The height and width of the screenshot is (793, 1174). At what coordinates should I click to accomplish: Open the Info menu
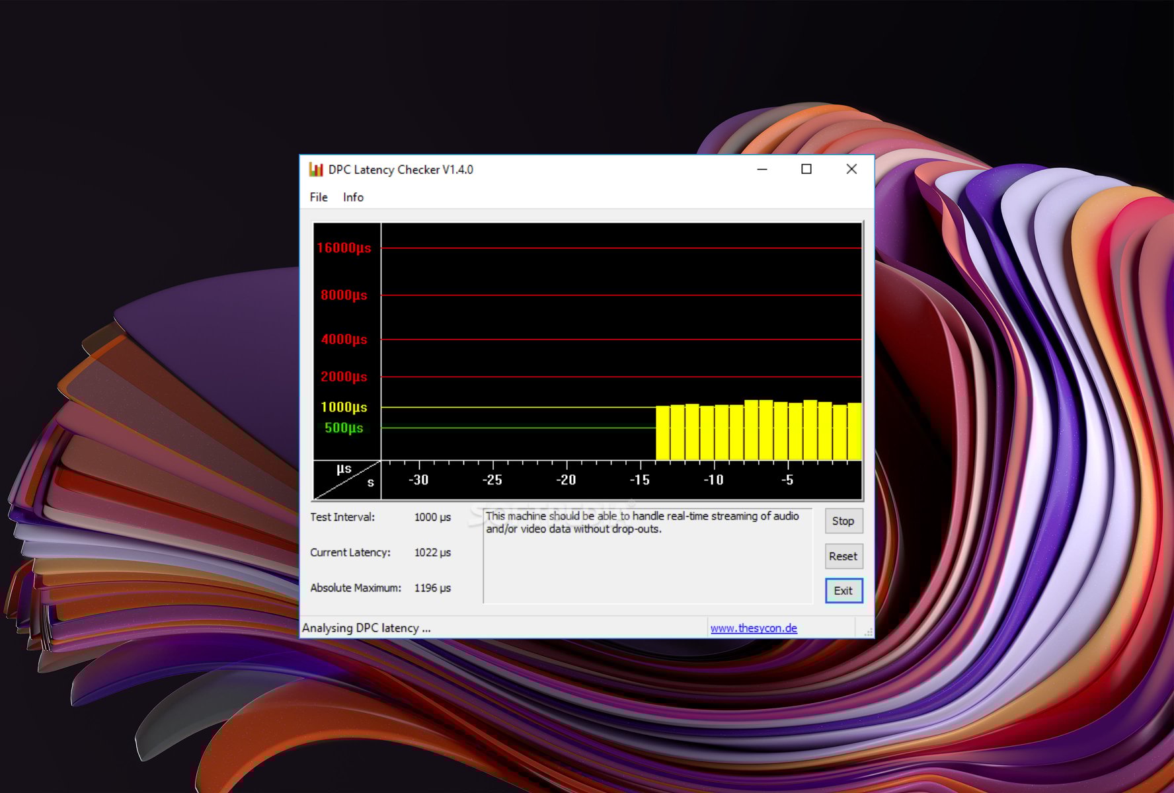[x=353, y=197]
